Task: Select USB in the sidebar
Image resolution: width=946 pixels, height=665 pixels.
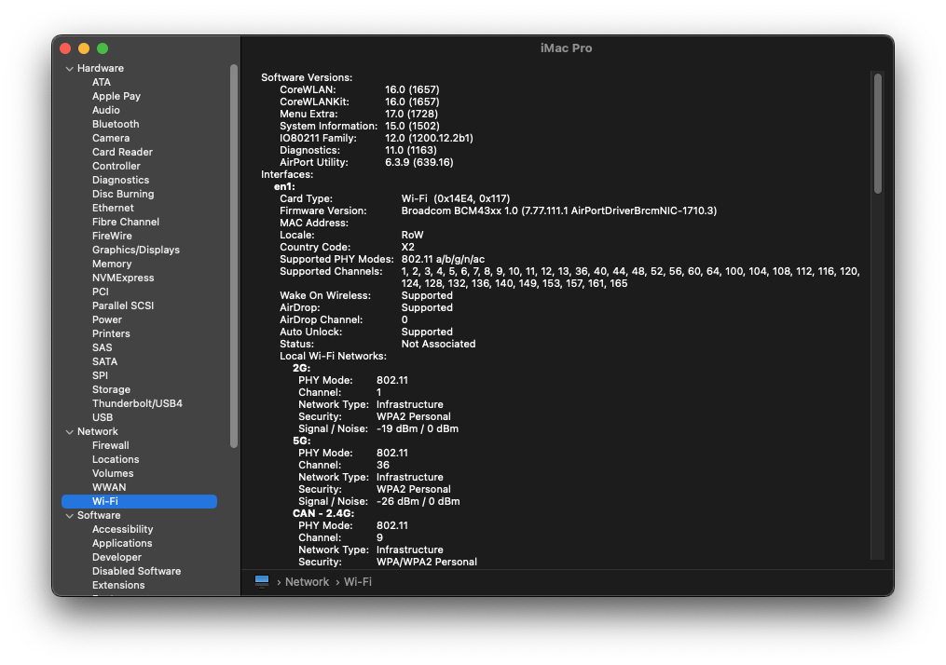Action: [x=102, y=417]
